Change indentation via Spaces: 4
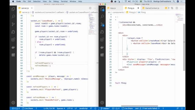 [61, 108]
